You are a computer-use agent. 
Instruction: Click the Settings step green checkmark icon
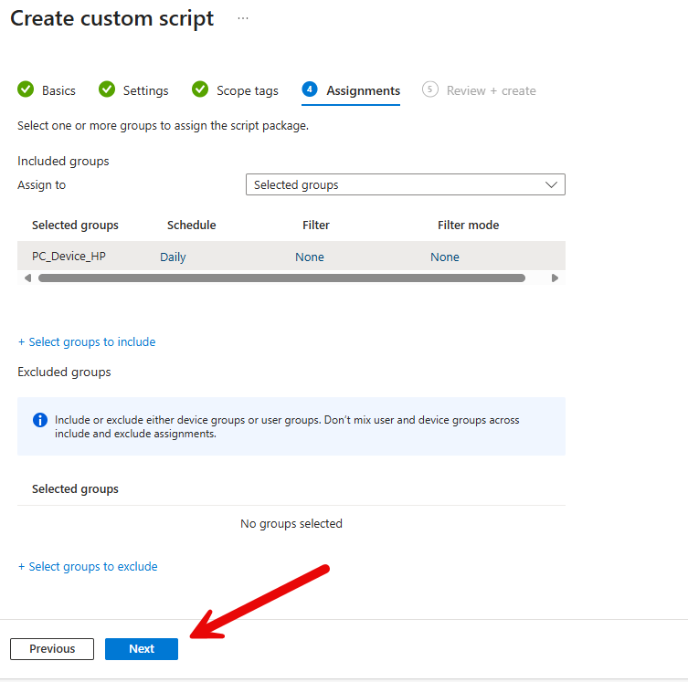[107, 89]
